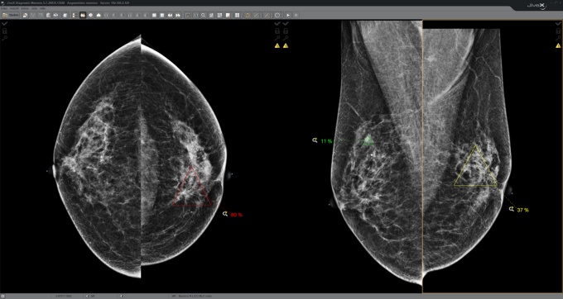Click the arrow beside the 3/8 status counter
563x299 pixels.
point(87,297)
